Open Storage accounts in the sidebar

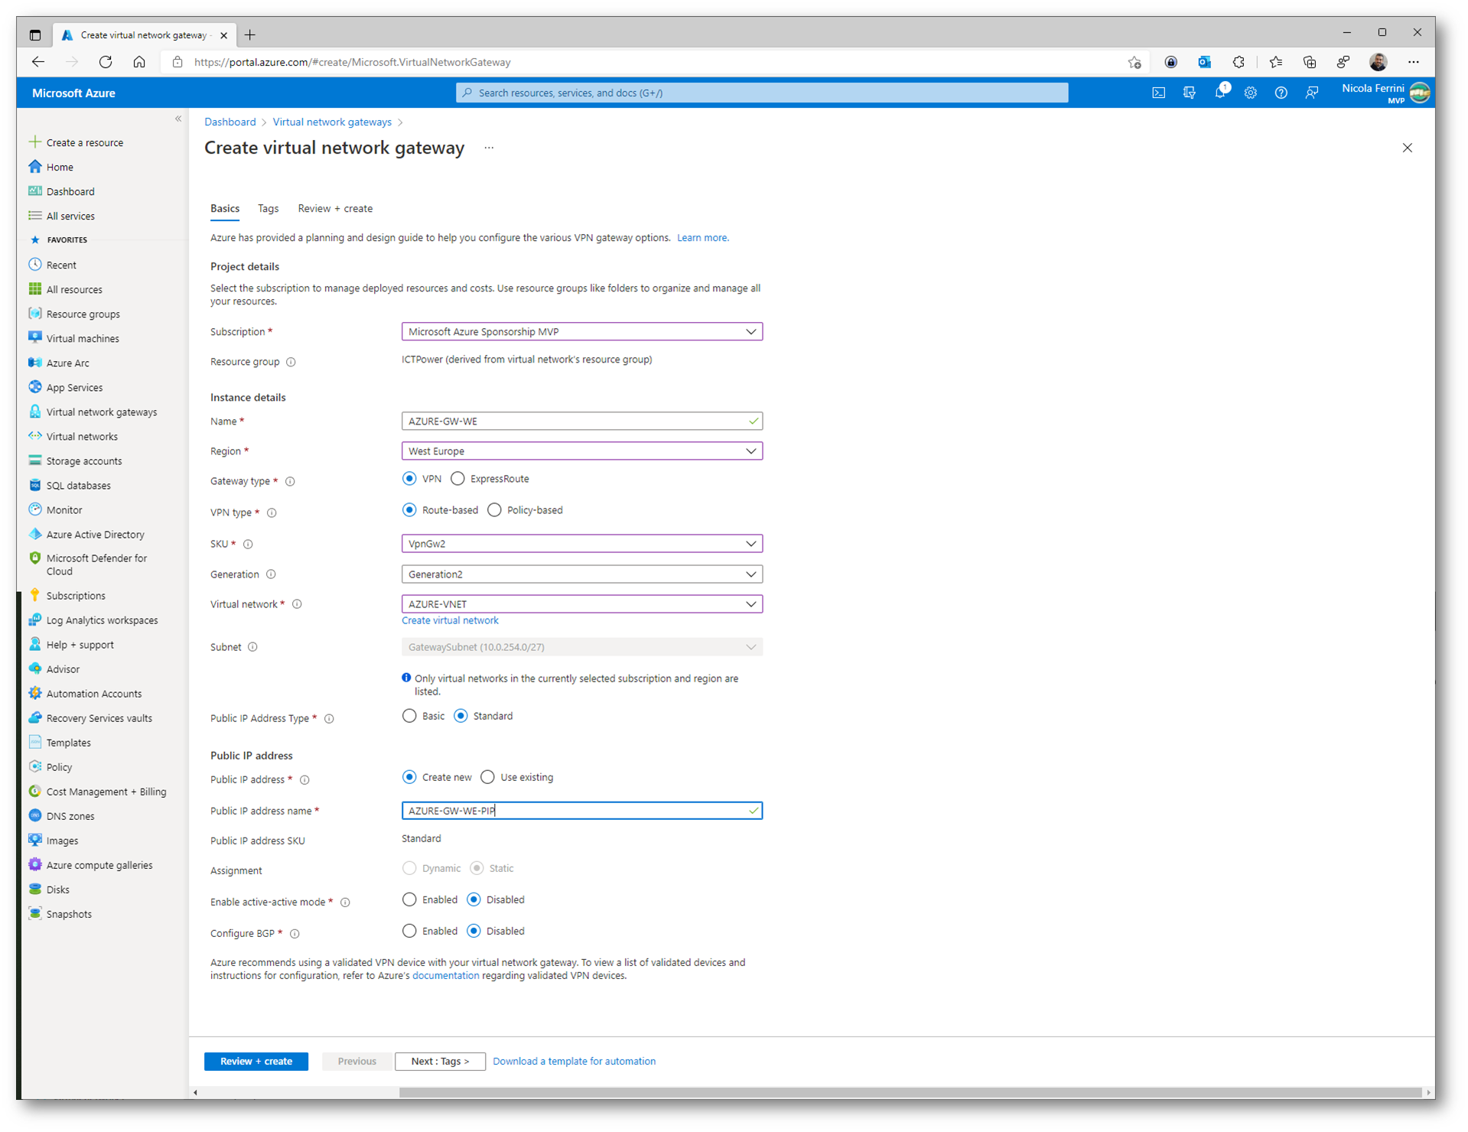pos(84,460)
